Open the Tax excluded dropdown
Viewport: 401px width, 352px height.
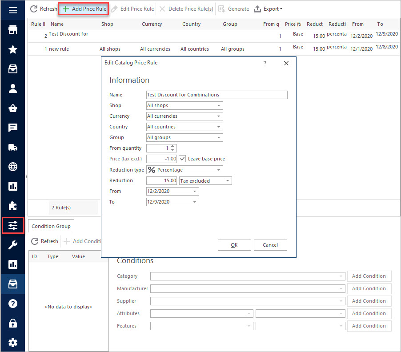point(205,181)
